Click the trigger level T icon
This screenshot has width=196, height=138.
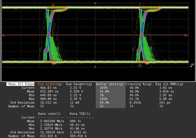point(192,65)
